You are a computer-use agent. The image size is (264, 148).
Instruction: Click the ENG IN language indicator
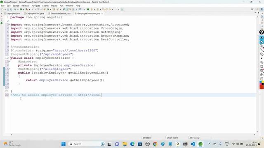point(227,144)
